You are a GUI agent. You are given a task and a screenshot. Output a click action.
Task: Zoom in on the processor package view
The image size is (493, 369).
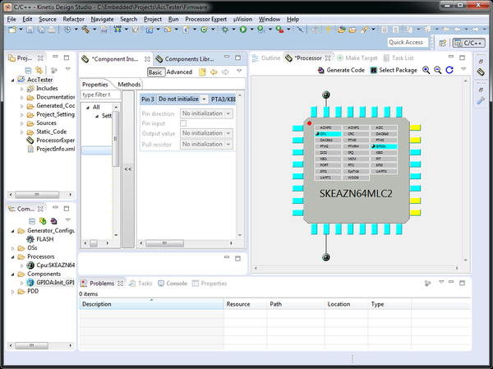pos(426,71)
